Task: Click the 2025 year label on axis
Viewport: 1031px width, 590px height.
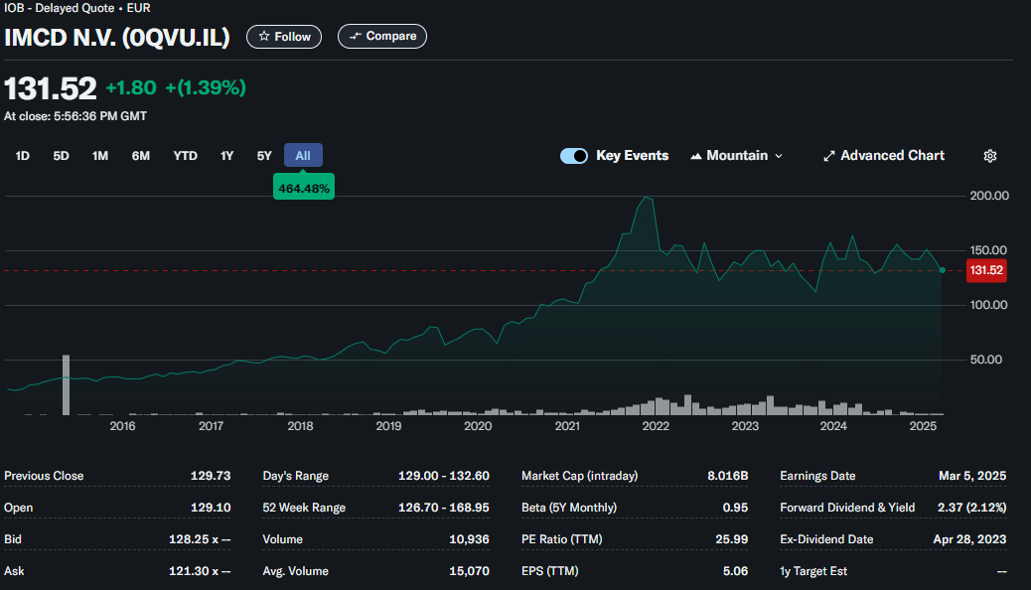Action: click(x=923, y=426)
